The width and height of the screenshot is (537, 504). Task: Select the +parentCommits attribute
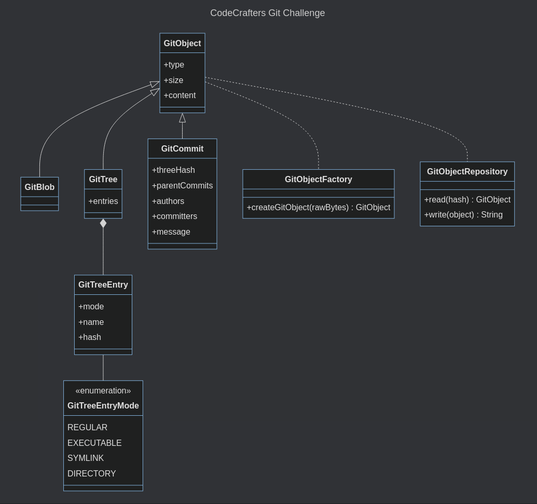click(182, 185)
